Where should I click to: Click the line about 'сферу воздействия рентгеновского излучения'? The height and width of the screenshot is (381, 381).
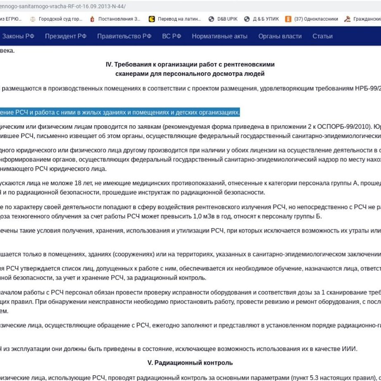[190, 207]
